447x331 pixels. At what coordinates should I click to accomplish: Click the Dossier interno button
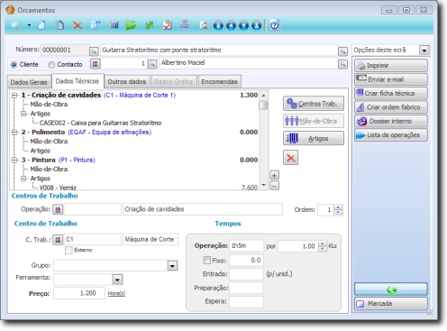391,121
